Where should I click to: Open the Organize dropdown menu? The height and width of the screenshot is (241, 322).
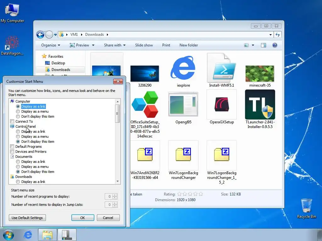coord(51,45)
